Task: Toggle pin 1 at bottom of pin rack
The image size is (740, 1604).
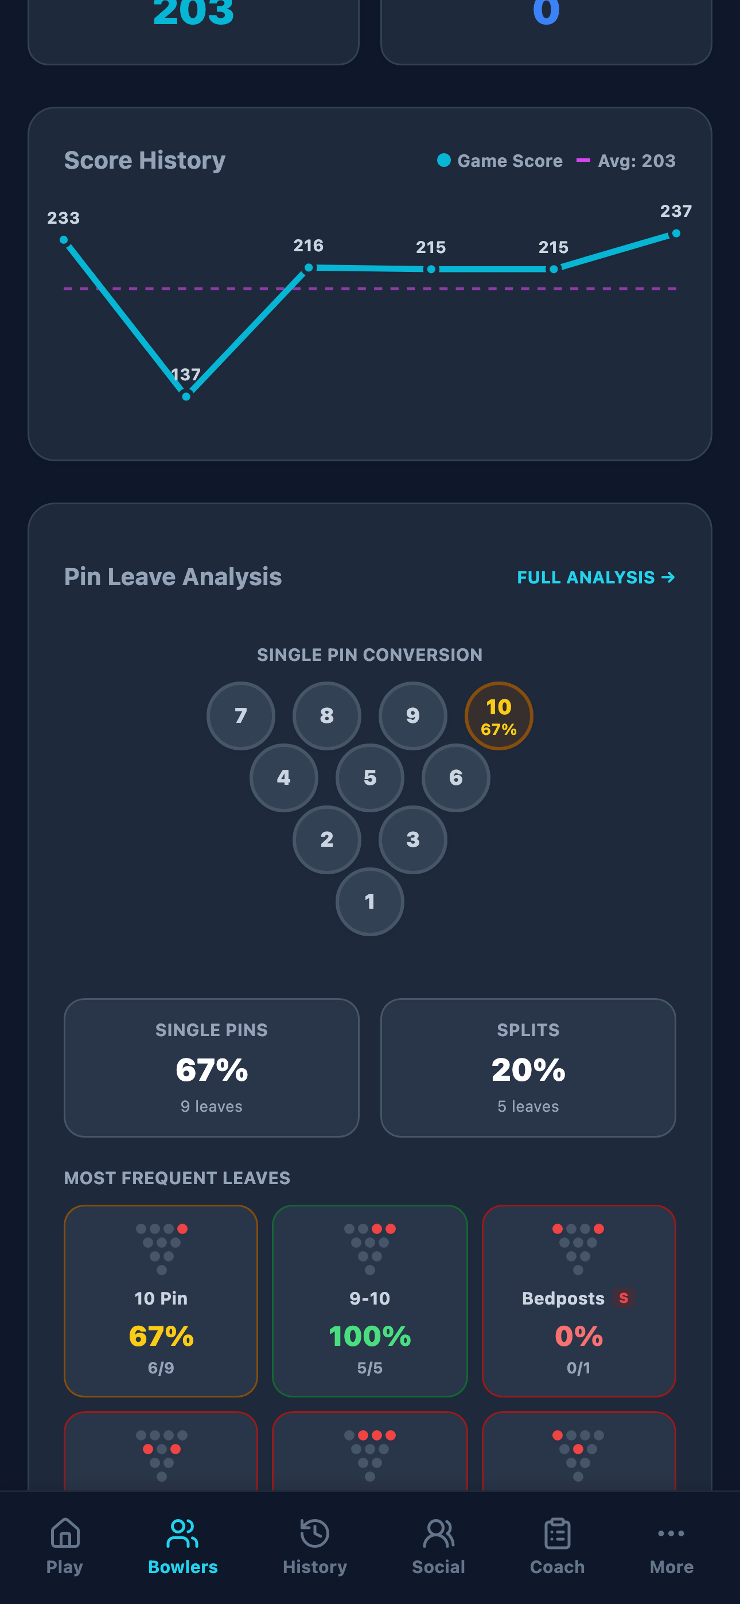Action: pyautogui.click(x=369, y=901)
